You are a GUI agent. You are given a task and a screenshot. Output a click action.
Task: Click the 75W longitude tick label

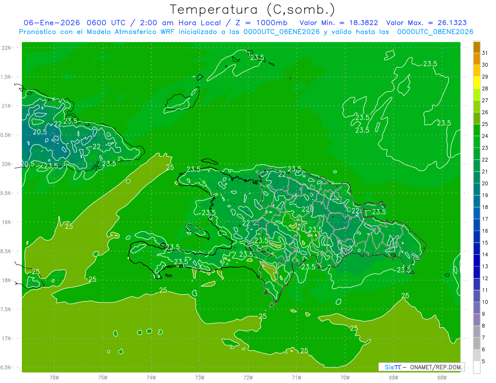pyautogui.click(x=103, y=378)
